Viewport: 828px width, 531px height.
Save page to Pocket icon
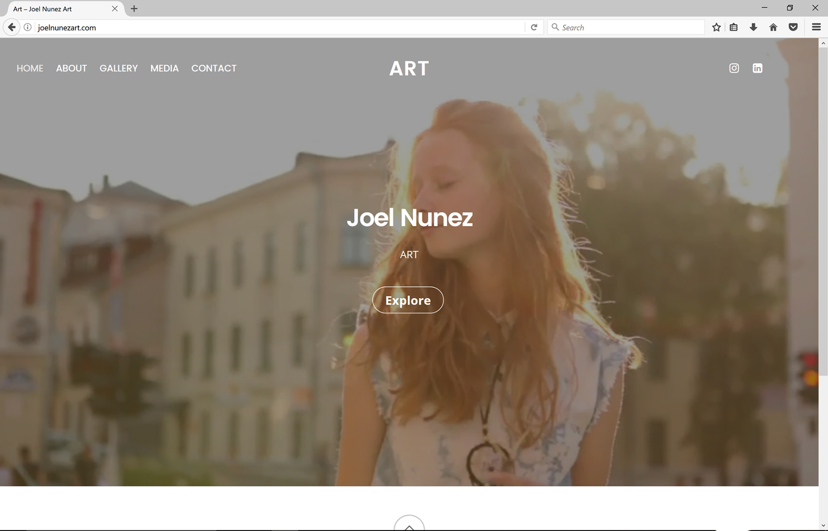793,27
